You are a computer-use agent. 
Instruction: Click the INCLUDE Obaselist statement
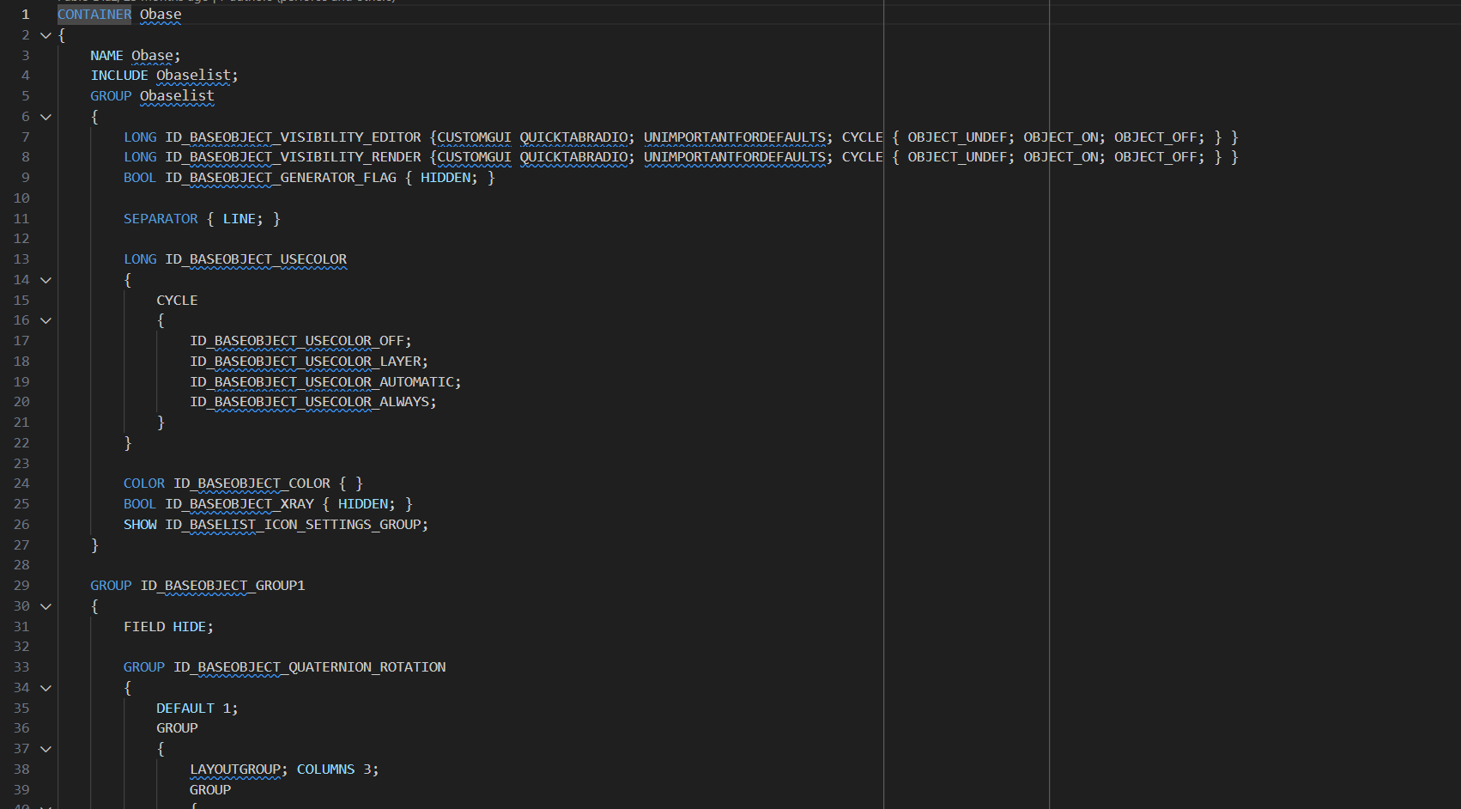[x=163, y=75]
